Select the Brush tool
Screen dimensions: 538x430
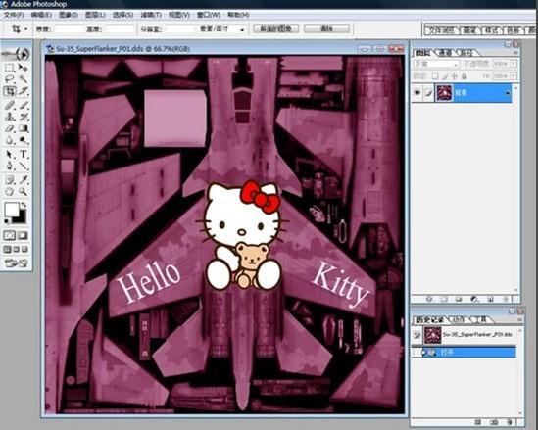(x=23, y=105)
